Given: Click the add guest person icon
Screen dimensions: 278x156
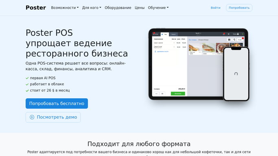Looking at the screenshot, I should point(155,52).
